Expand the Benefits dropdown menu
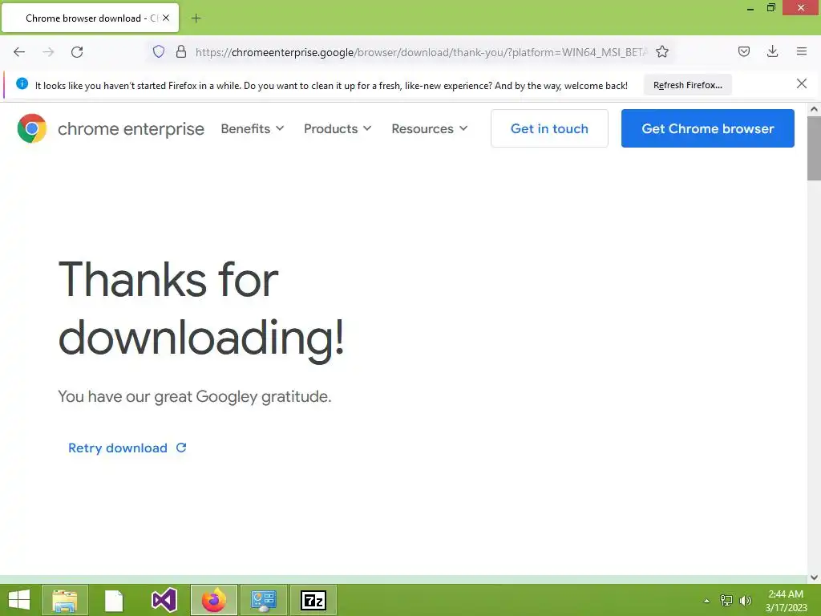The image size is (821, 616). tap(253, 129)
